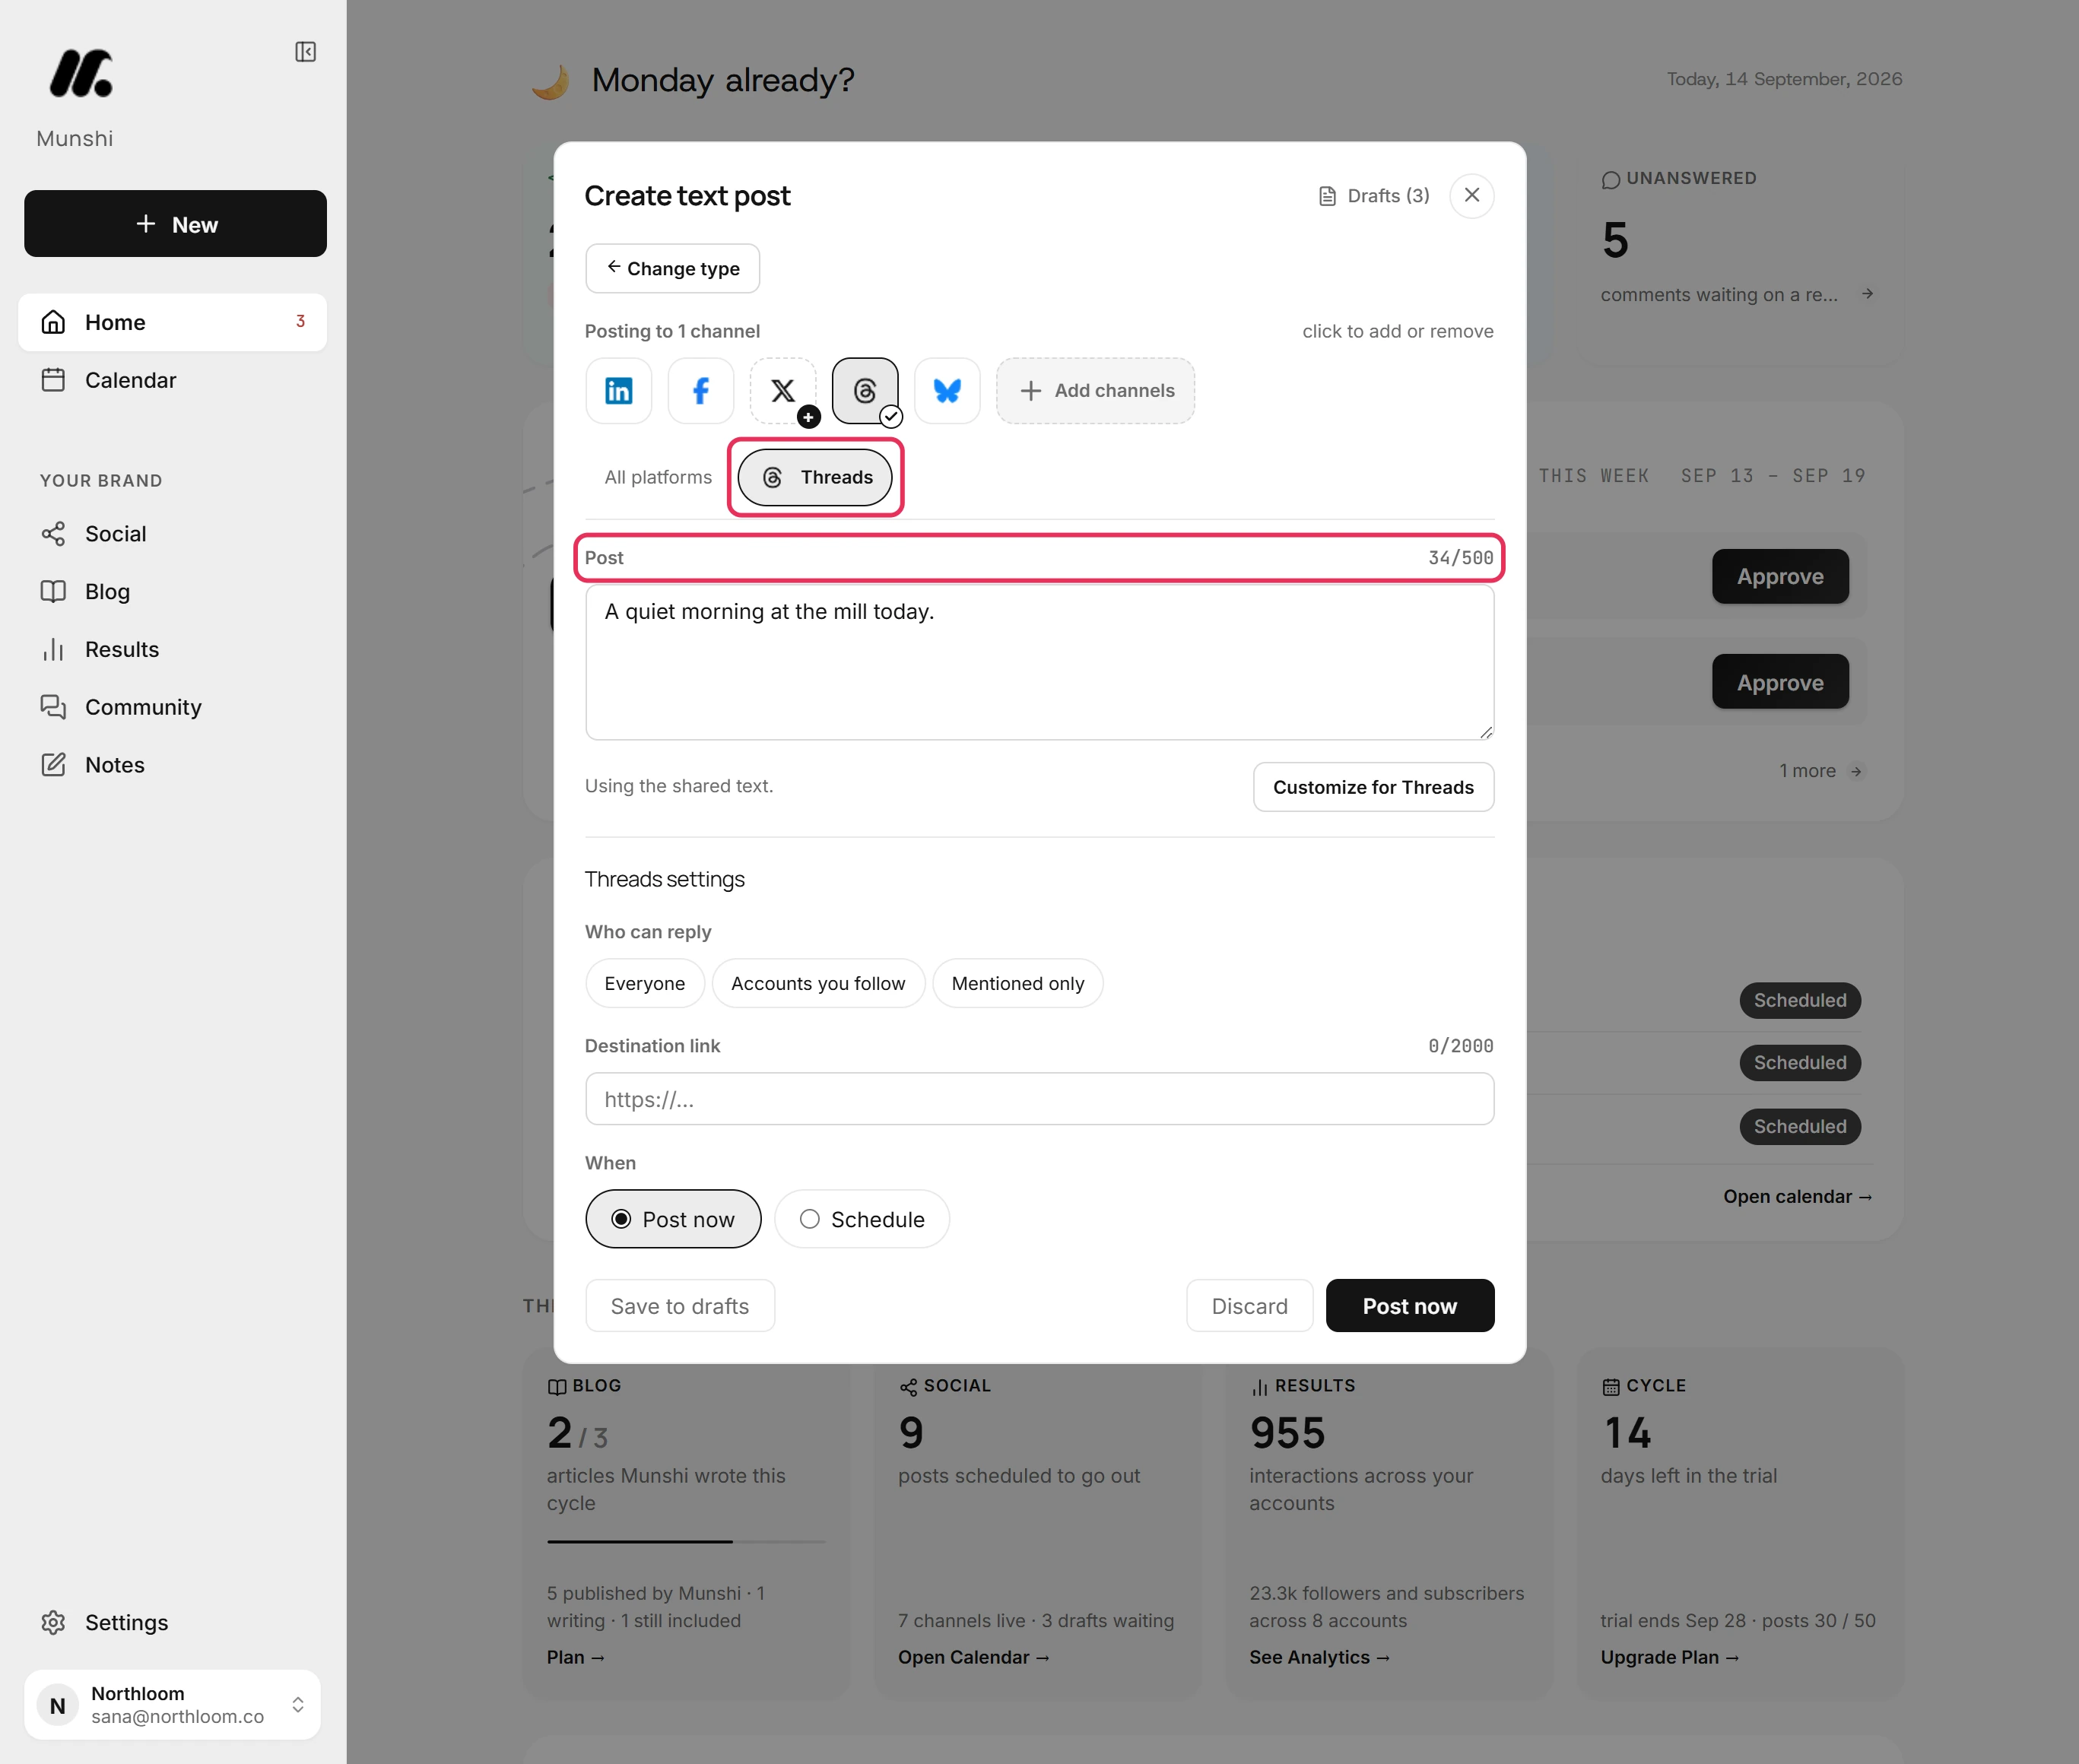Click the Unanswered speech bubble icon
This screenshot has height=1764, width=2079.
tap(1610, 180)
